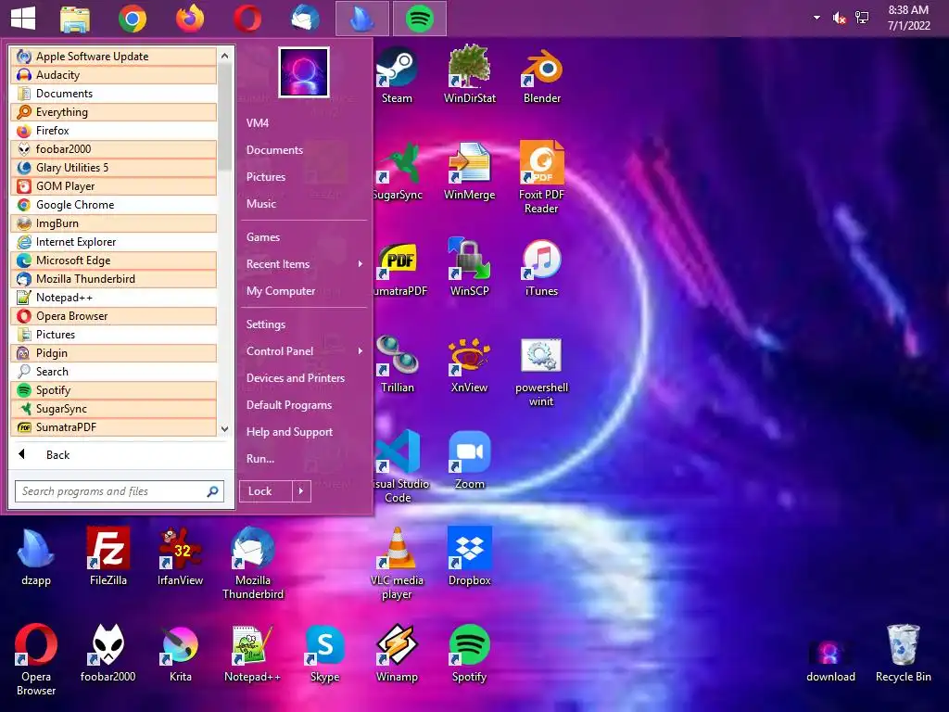
Task: Open Krita desktop shortcut
Action: (x=181, y=654)
